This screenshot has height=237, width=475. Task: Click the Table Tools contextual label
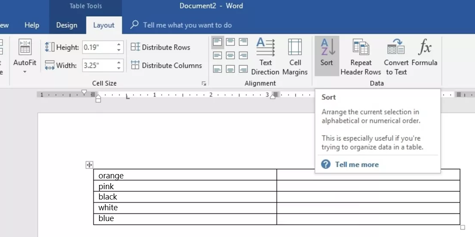[86, 6]
